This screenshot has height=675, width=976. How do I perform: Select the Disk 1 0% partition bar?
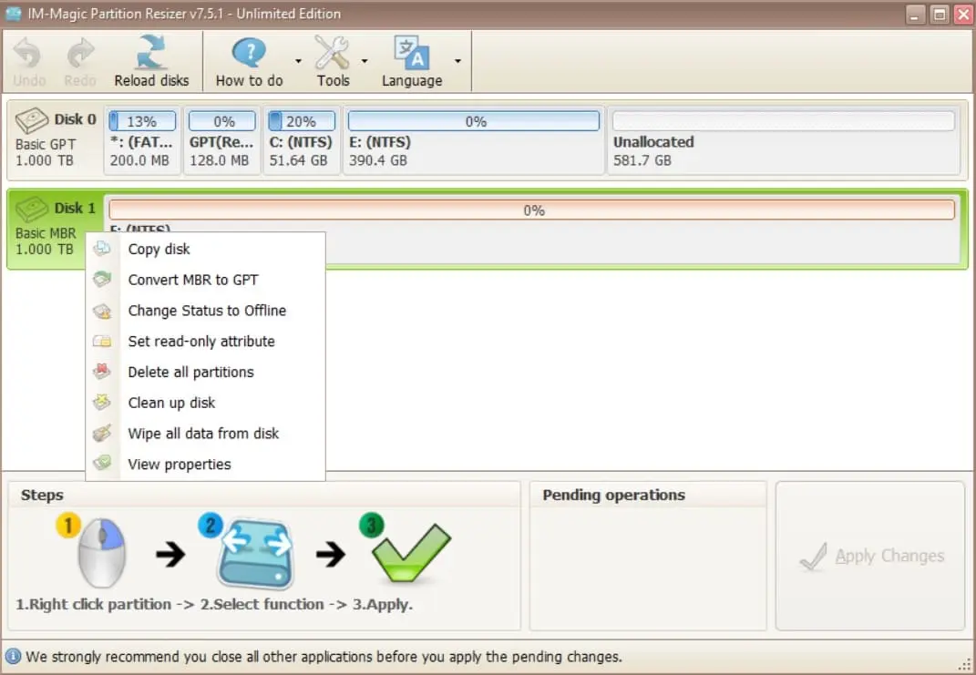pyautogui.click(x=531, y=210)
